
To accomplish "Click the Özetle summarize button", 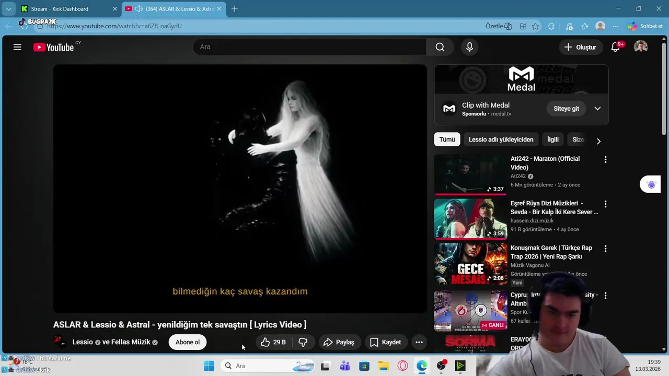I will (499, 26).
